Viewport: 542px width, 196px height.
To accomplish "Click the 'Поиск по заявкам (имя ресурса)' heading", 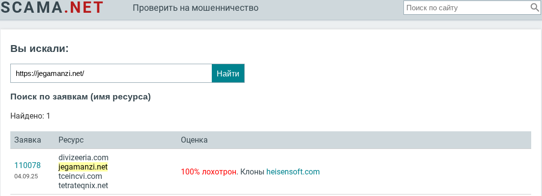I will 81,97.
